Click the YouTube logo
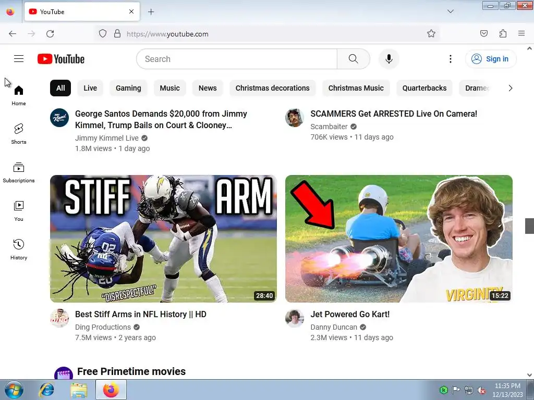 pyautogui.click(x=61, y=59)
